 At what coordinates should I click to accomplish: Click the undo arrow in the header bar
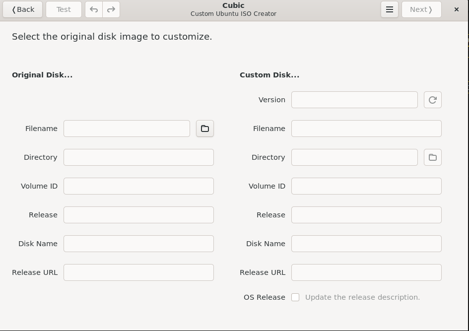coord(94,9)
